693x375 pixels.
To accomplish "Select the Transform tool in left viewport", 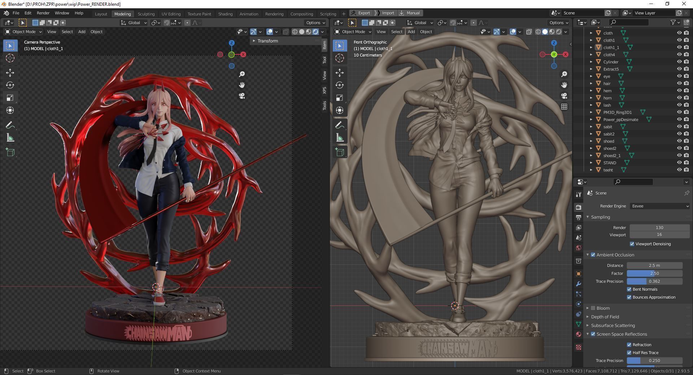I will pyautogui.click(x=10, y=111).
